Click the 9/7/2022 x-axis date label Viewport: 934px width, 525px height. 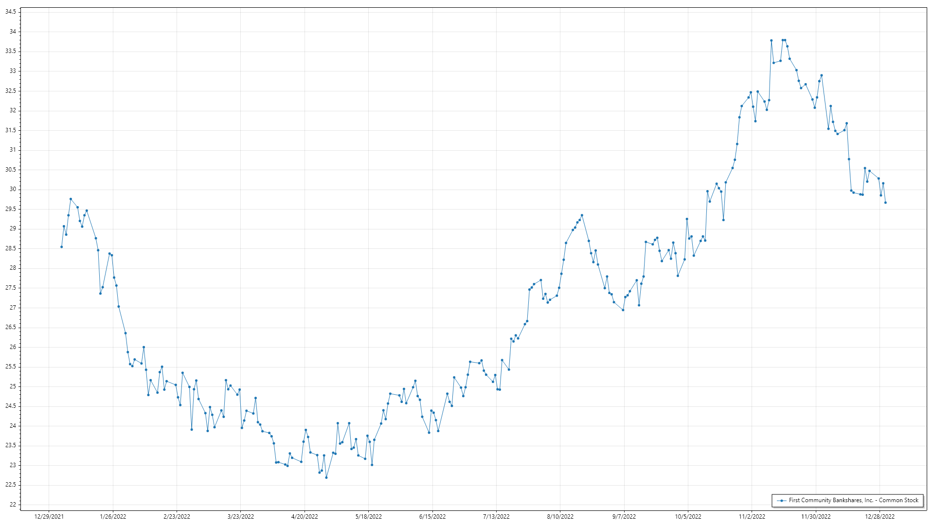pos(624,516)
